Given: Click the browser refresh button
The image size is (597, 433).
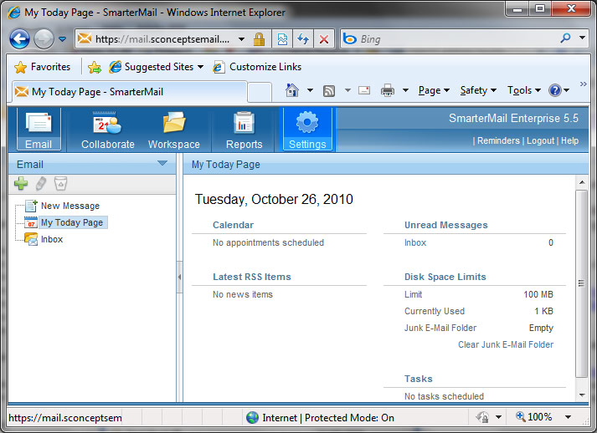Looking at the screenshot, I should click(x=303, y=39).
